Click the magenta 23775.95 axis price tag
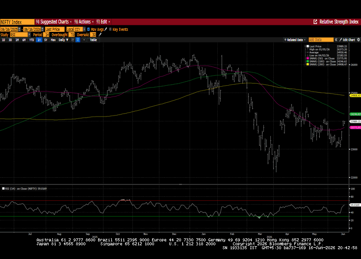This screenshot has width=361, height=259. [x=355, y=127]
